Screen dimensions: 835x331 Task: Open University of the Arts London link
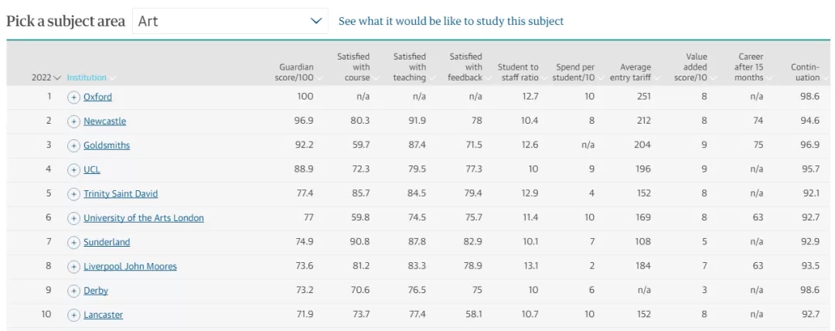144,218
